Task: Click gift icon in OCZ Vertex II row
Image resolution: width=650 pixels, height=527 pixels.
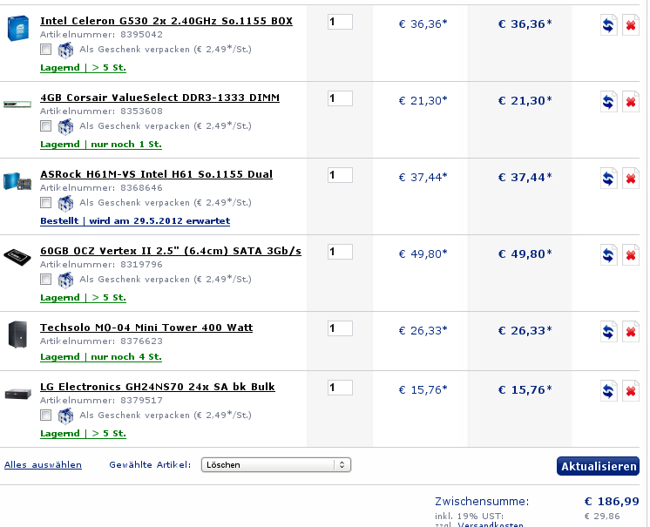Action: [65, 280]
